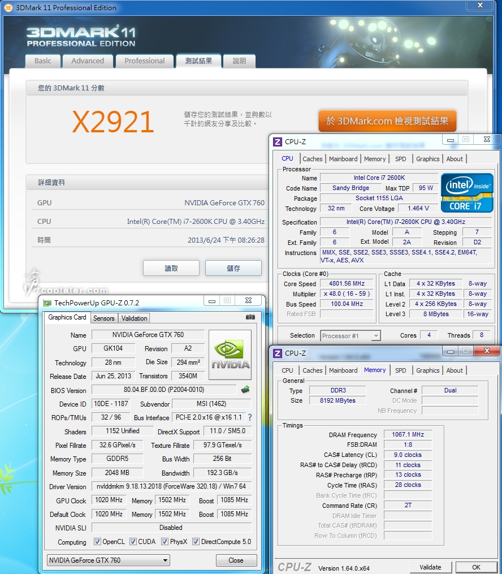This screenshot has width=502, height=574.
Task: Open Caches tab in CPU-Z Processor window
Action: coord(313,159)
